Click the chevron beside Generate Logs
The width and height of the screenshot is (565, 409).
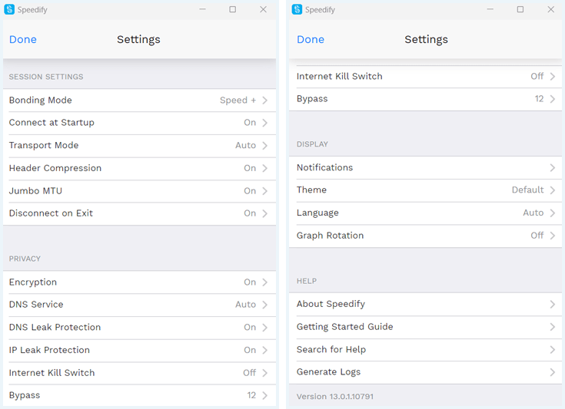(x=553, y=372)
